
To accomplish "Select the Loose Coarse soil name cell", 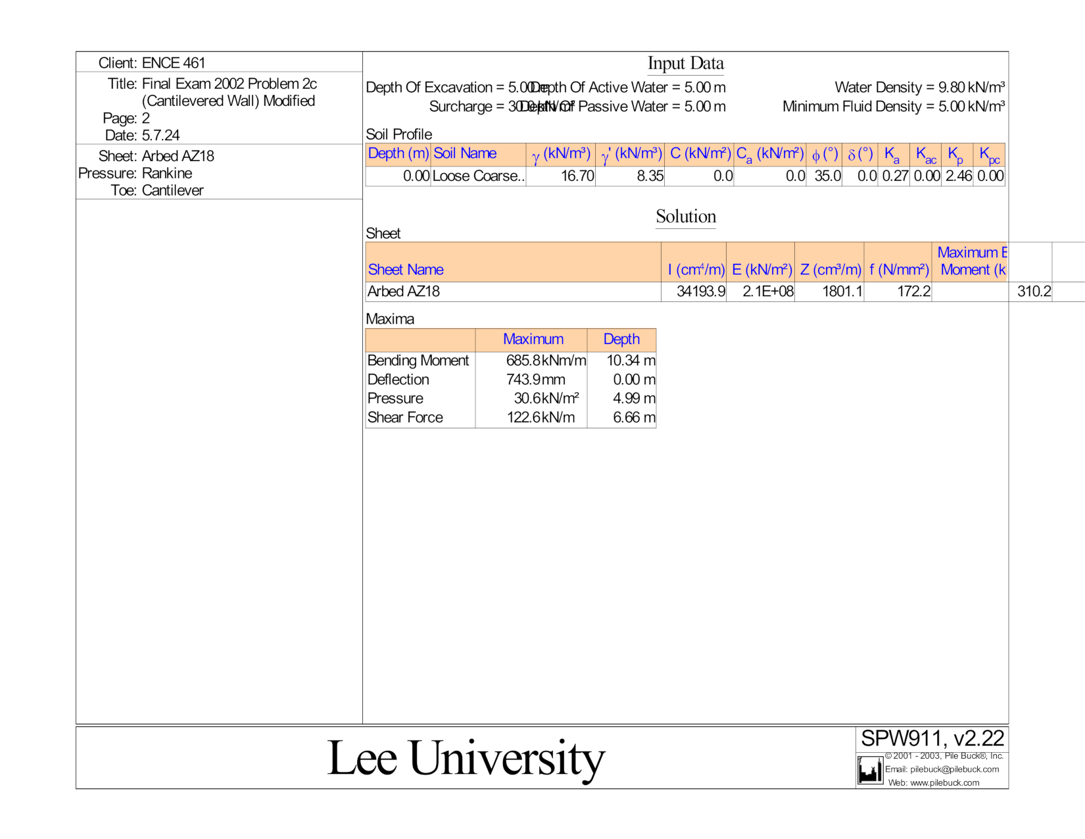I will pyautogui.click(x=478, y=176).
